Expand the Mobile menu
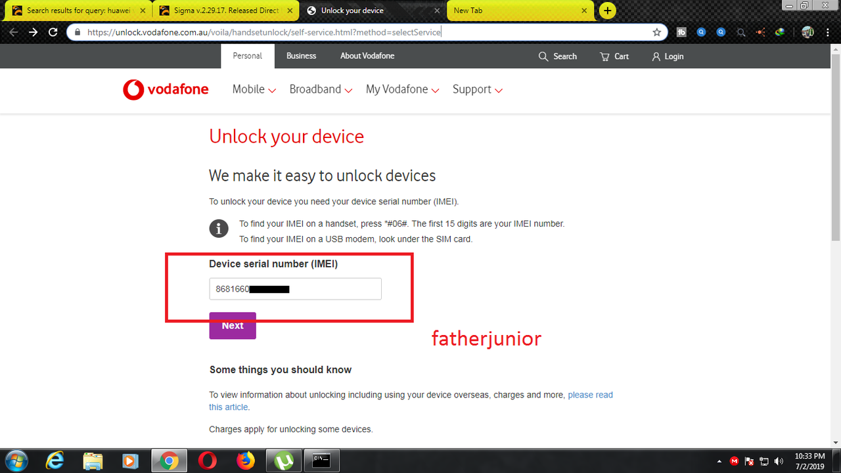841x473 pixels. tap(254, 89)
